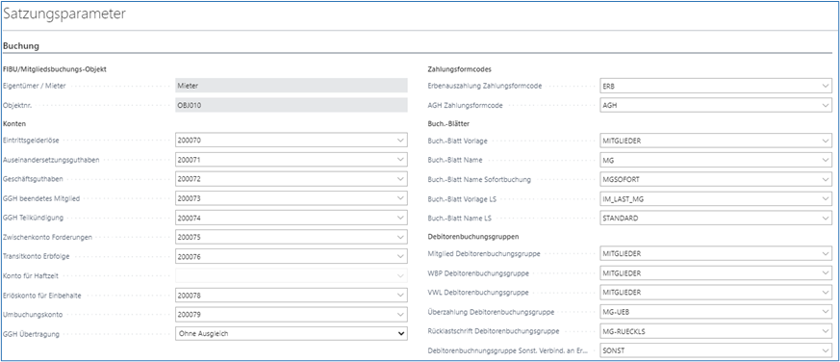The image size is (840, 362).
Task: Focus the Mitglied Debitorenbuchungsgruppe field
Action: tap(716, 253)
